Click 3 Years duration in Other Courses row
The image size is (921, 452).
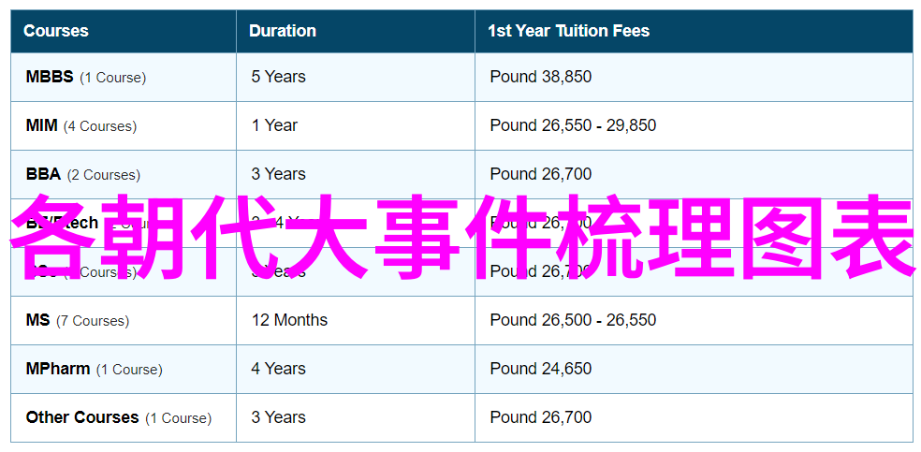(x=278, y=417)
